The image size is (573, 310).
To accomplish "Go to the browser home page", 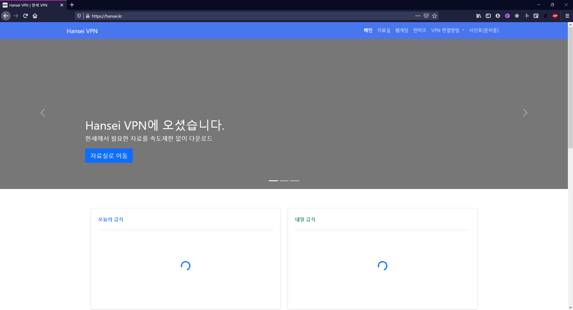I will tap(35, 16).
